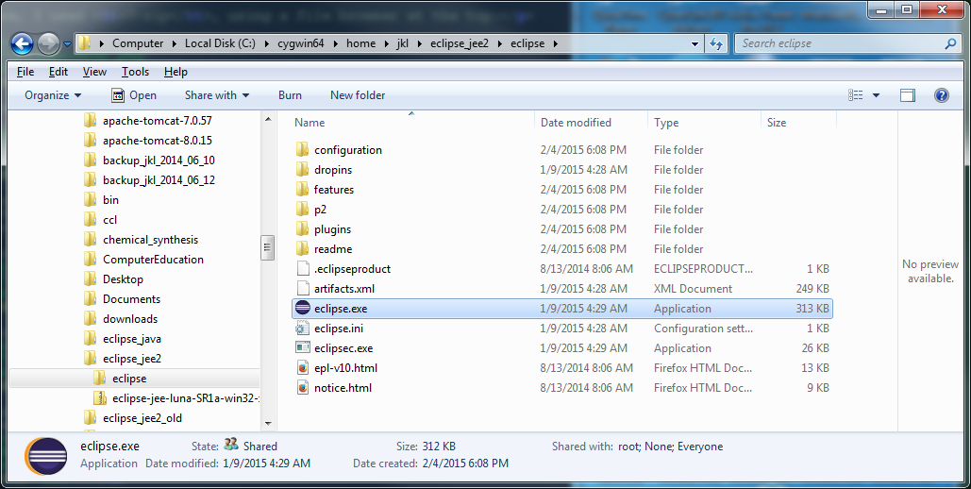Open the address bar history dropdown arrow
This screenshot has width=971, height=489.
[695, 43]
